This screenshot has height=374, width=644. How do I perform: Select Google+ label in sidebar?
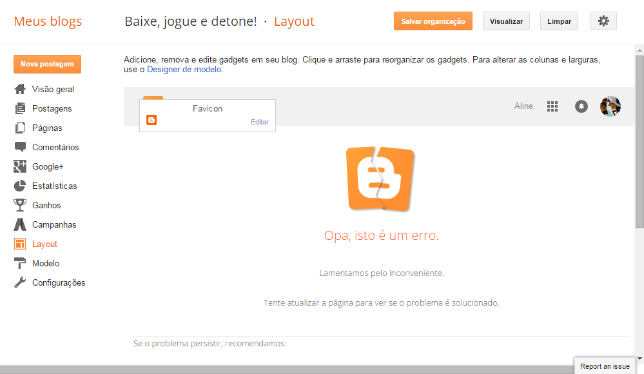(48, 166)
